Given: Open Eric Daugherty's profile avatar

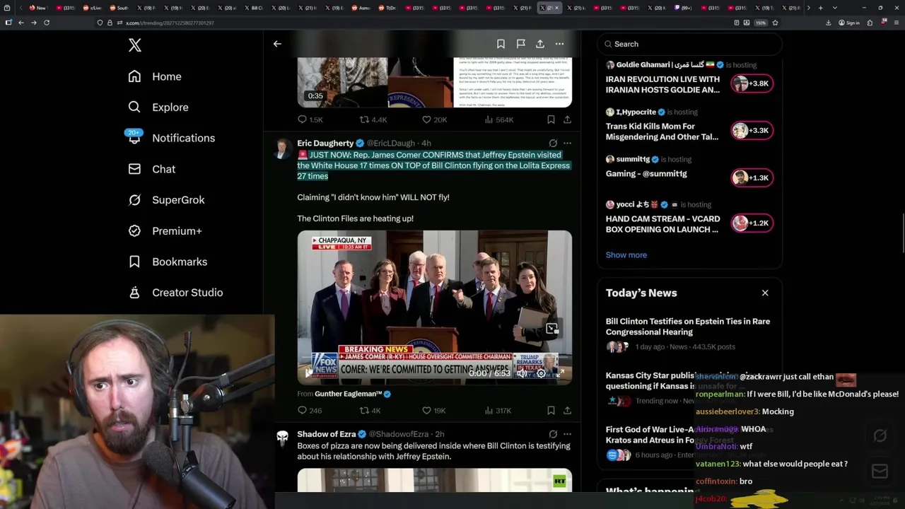Looking at the screenshot, I should click(283, 149).
